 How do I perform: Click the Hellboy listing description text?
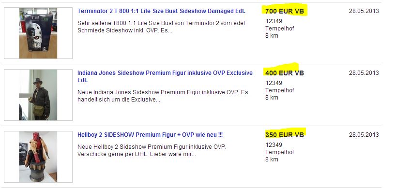click(152, 151)
